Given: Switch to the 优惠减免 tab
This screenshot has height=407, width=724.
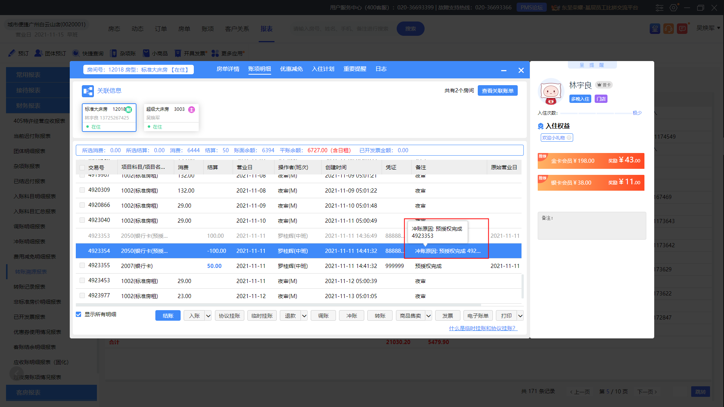Looking at the screenshot, I should [291, 69].
